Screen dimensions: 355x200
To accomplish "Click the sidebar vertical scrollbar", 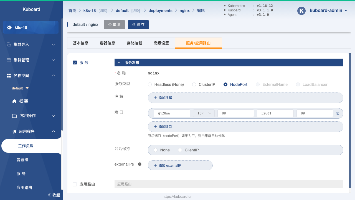I will [62, 74].
